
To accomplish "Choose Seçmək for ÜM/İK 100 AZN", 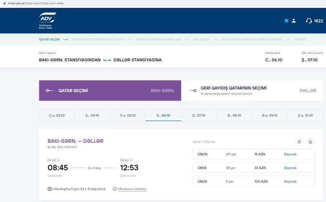I will [x=290, y=182].
